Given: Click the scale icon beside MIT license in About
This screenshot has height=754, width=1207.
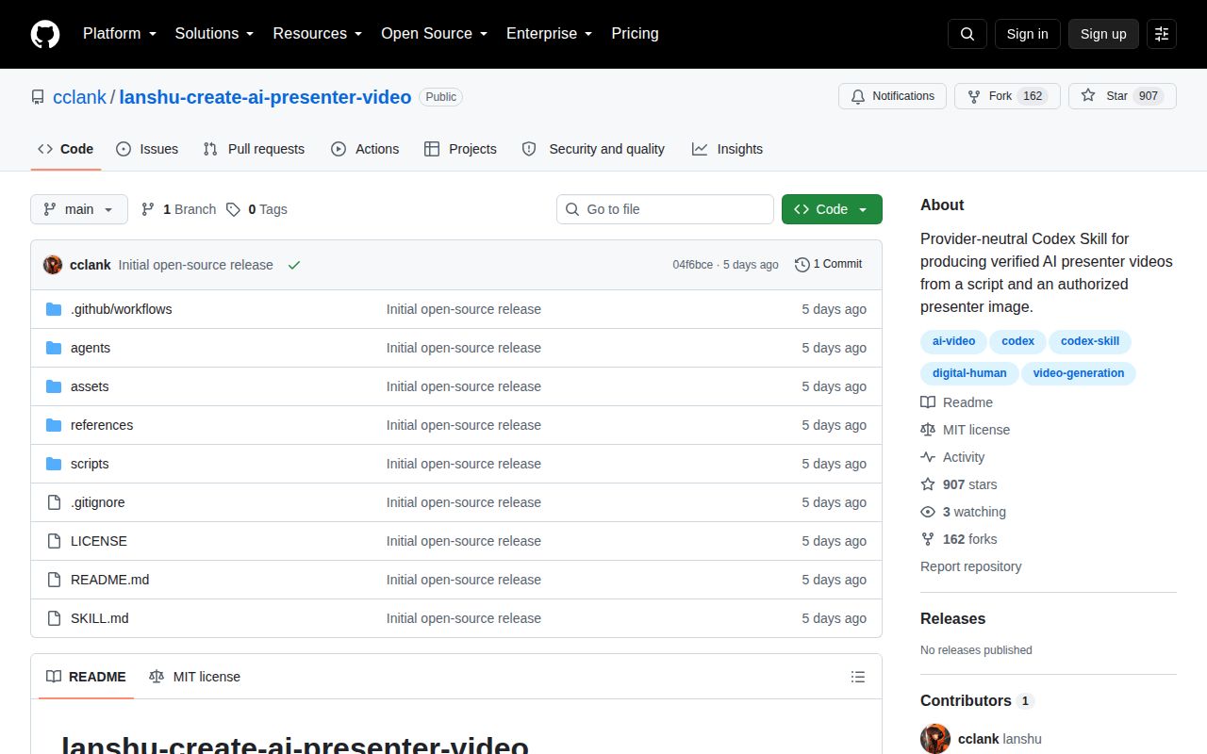Looking at the screenshot, I should click(928, 430).
